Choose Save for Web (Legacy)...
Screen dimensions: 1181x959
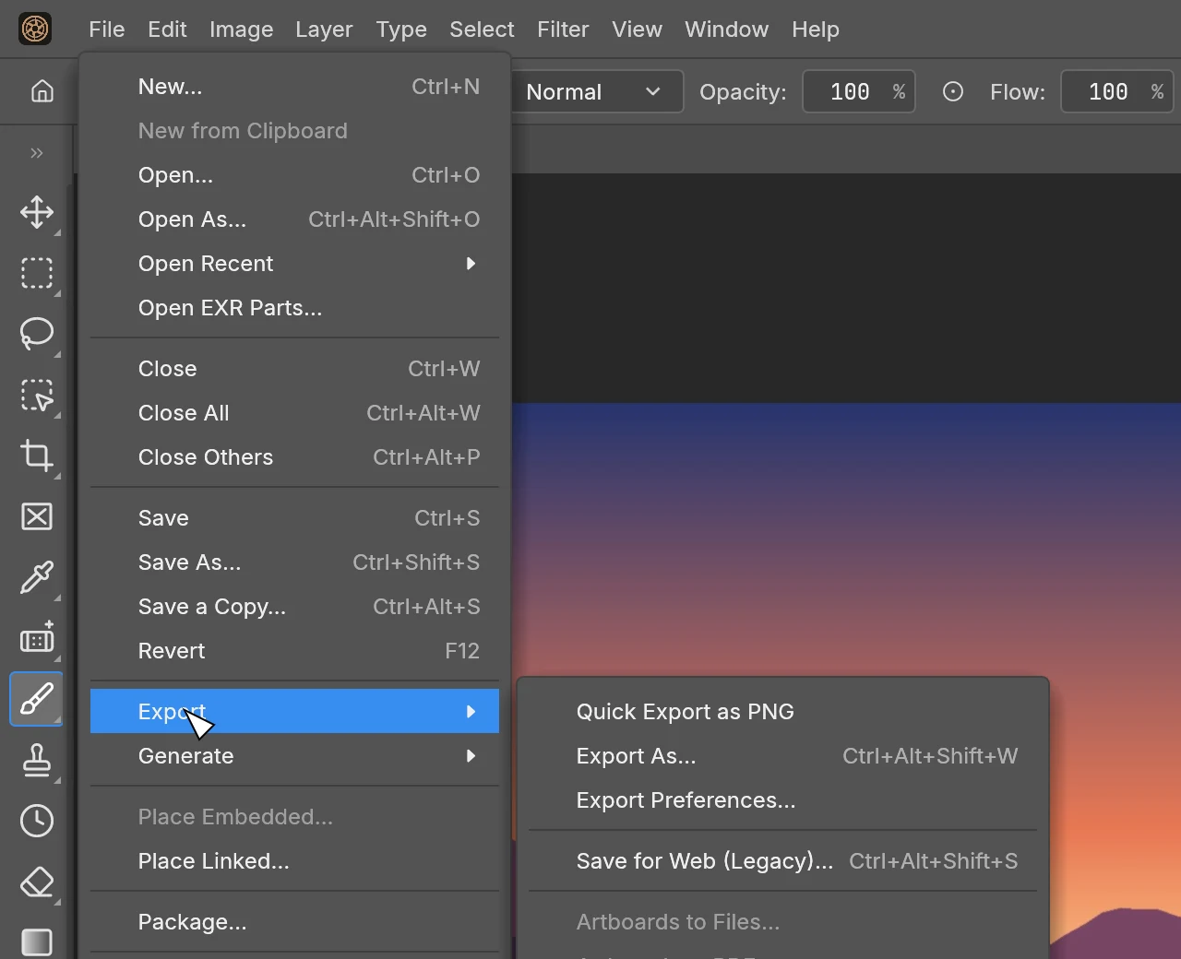click(782, 861)
